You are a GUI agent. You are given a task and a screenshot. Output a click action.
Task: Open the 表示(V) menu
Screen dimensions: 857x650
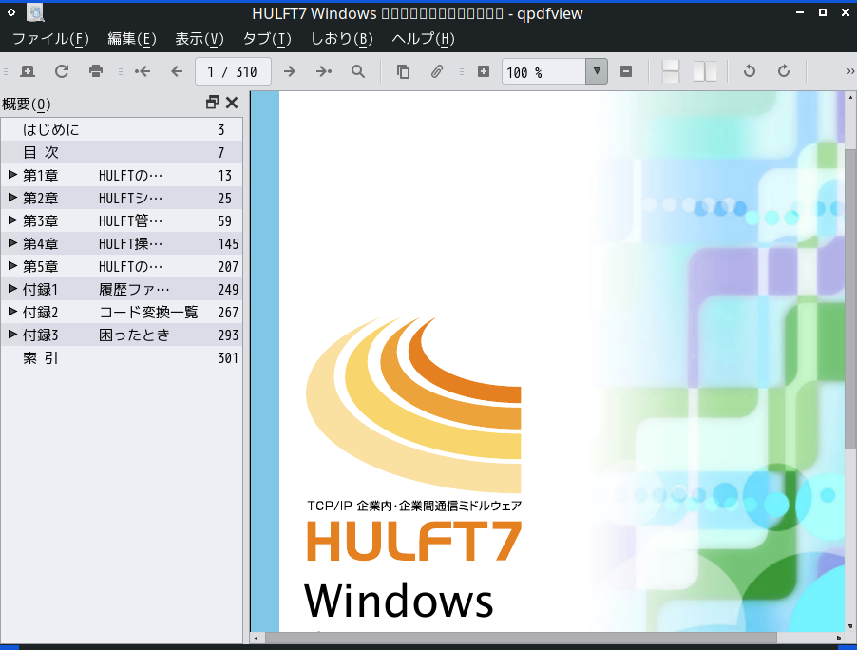[x=200, y=39]
